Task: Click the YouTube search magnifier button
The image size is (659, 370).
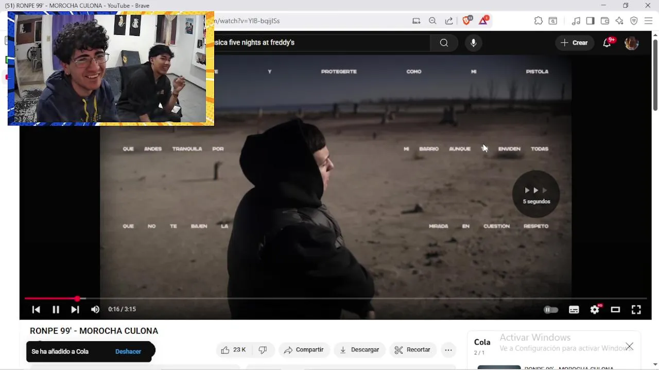Action: pyautogui.click(x=444, y=43)
